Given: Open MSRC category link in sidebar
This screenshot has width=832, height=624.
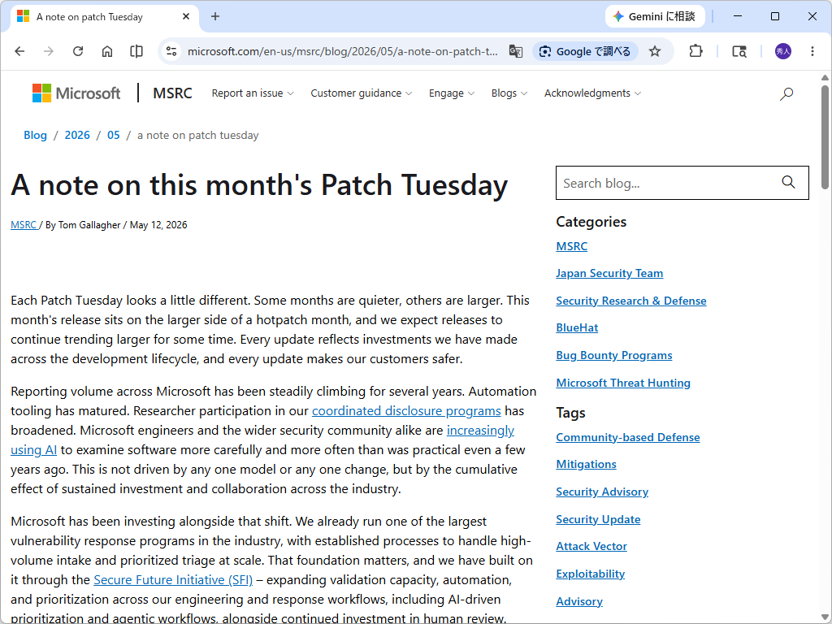Looking at the screenshot, I should [571, 246].
